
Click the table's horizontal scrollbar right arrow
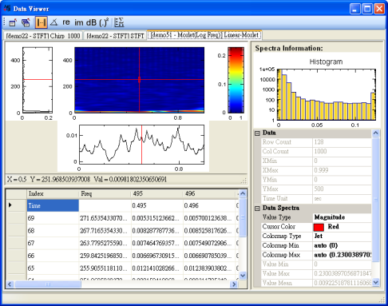point(234,284)
